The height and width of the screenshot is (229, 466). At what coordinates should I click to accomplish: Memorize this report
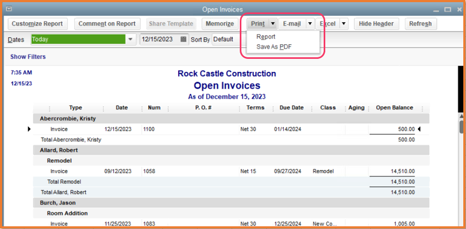(220, 24)
